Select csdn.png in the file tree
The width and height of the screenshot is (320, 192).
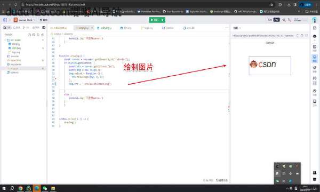16,48
